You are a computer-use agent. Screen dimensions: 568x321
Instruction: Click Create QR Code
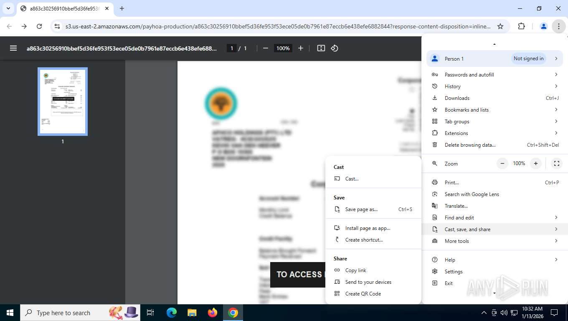pyautogui.click(x=373, y=294)
